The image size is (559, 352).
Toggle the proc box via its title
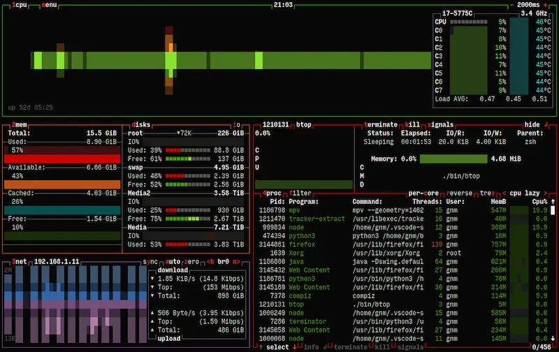(272, 193)
